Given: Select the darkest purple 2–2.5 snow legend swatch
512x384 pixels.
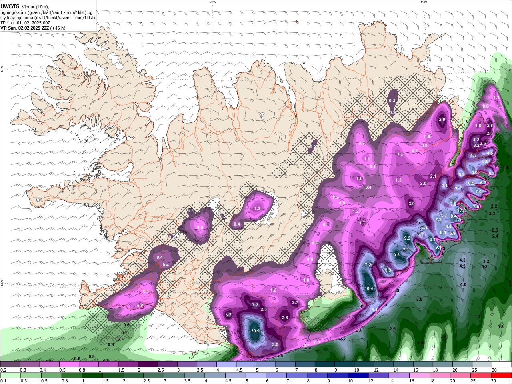Looking at the screenshot, I should coord(148,364).
